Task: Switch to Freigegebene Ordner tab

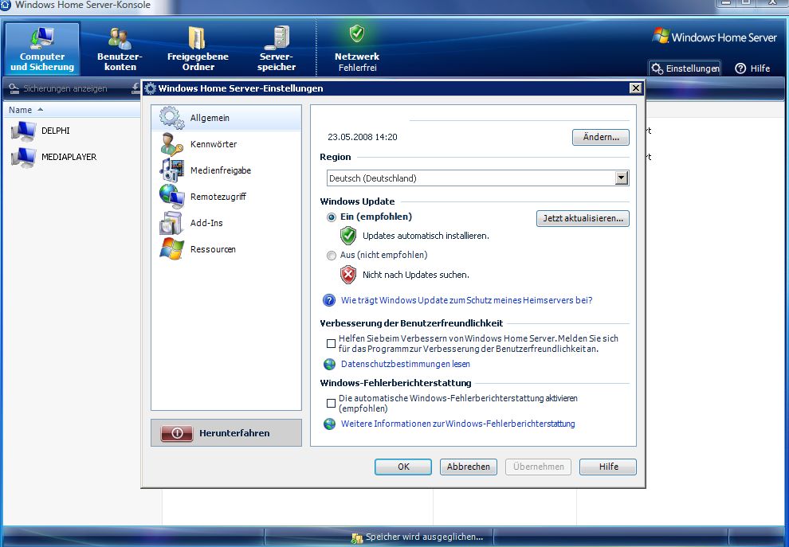Action: click(198, 49)
